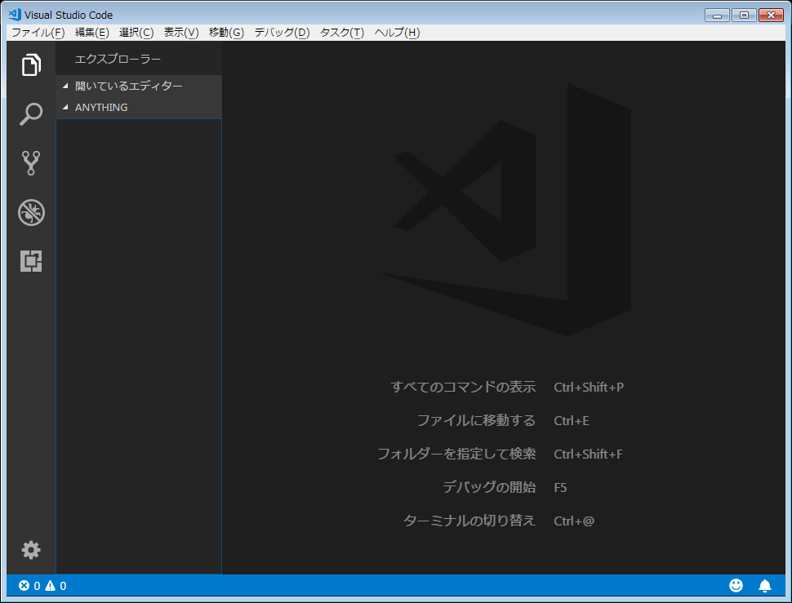Open the ヘルプ(H) menu
Screen dimensions: 792x603
click(x=394, y=32)
